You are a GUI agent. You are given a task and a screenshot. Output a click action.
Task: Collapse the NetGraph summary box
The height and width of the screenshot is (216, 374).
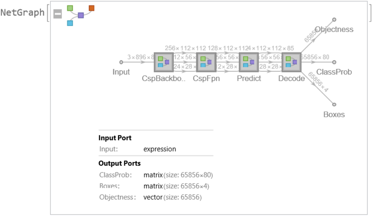click(x=58, y=15)
